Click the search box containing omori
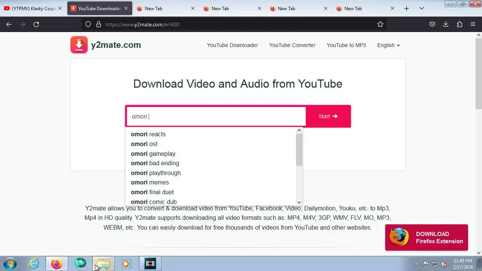The width and height of the screenshot is (482, 271). click(x=216, y=116)
